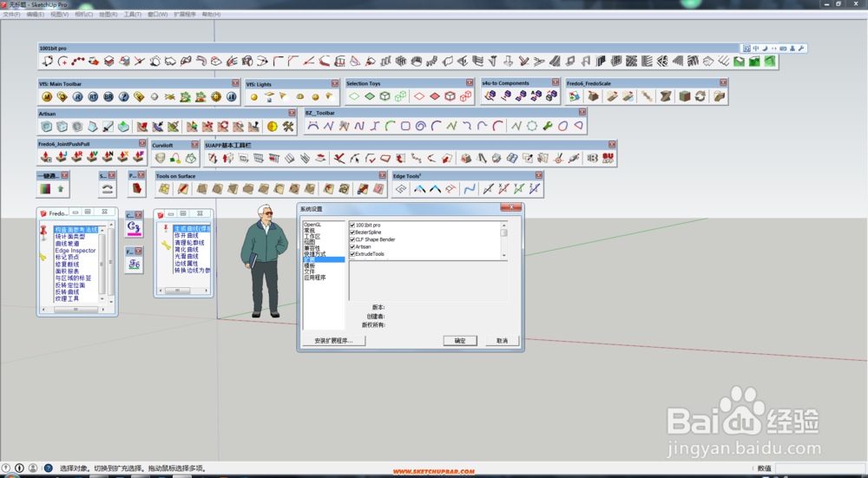Image resolution: width=868 pixels, height=478 pixels.
Task: Select 快捷方式 in system settings list
Action: coord(314,254)
